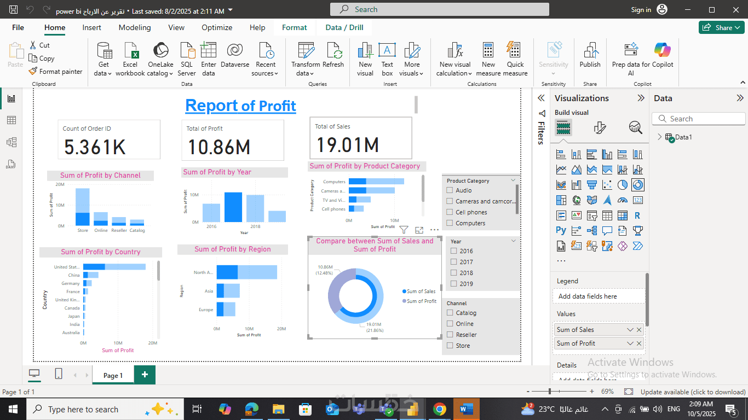Viewport: 748px width, 420px height.
Task: Search in the Data pane field
Action: 699,119
